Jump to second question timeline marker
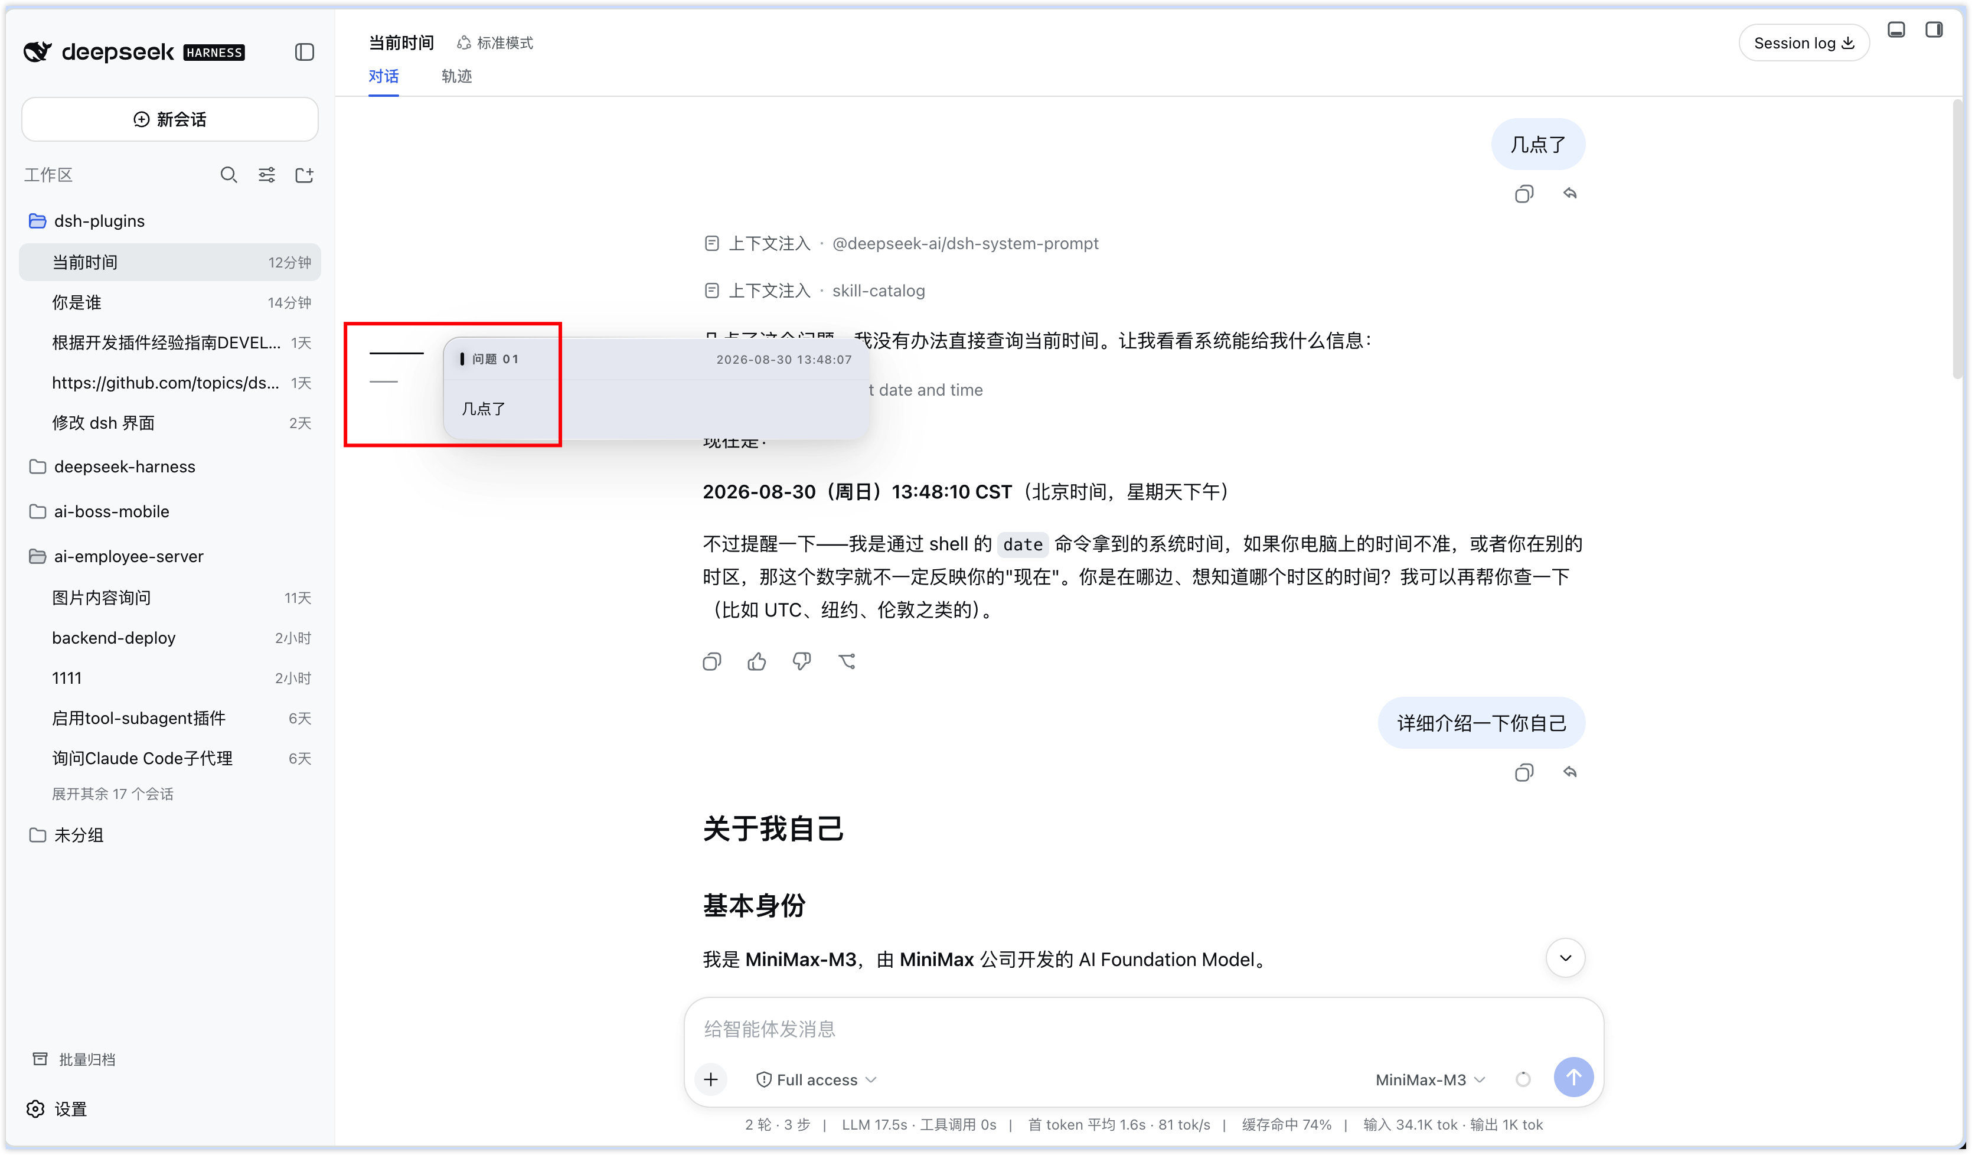Screen dimensions: 1972x1155 (x=383, y=382)
